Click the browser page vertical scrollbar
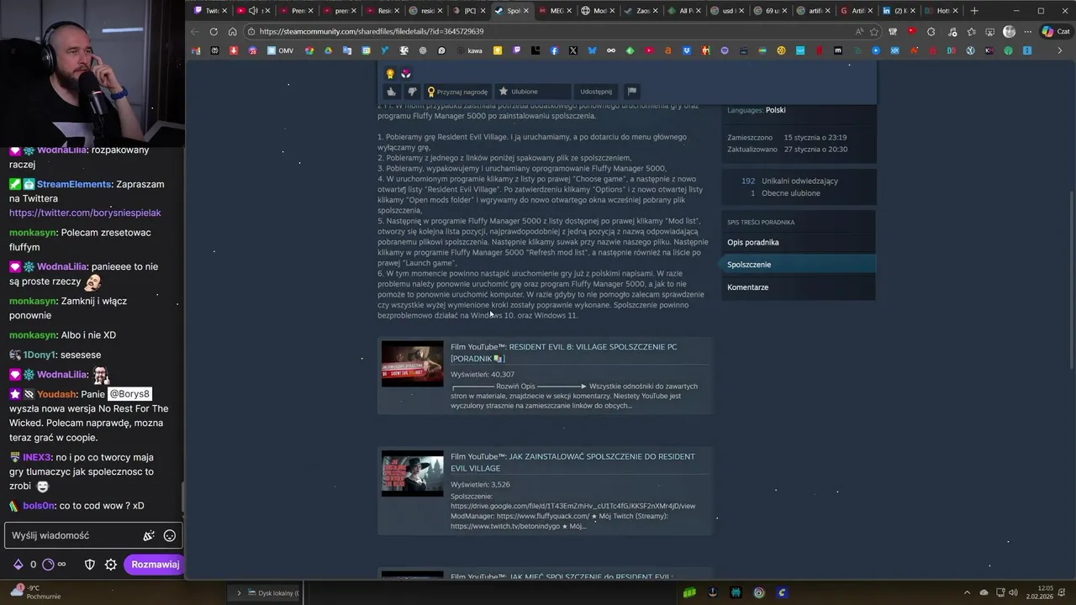Image resolution: width=1076 pixels, height=605 pixels. (x=1071, y=280)
